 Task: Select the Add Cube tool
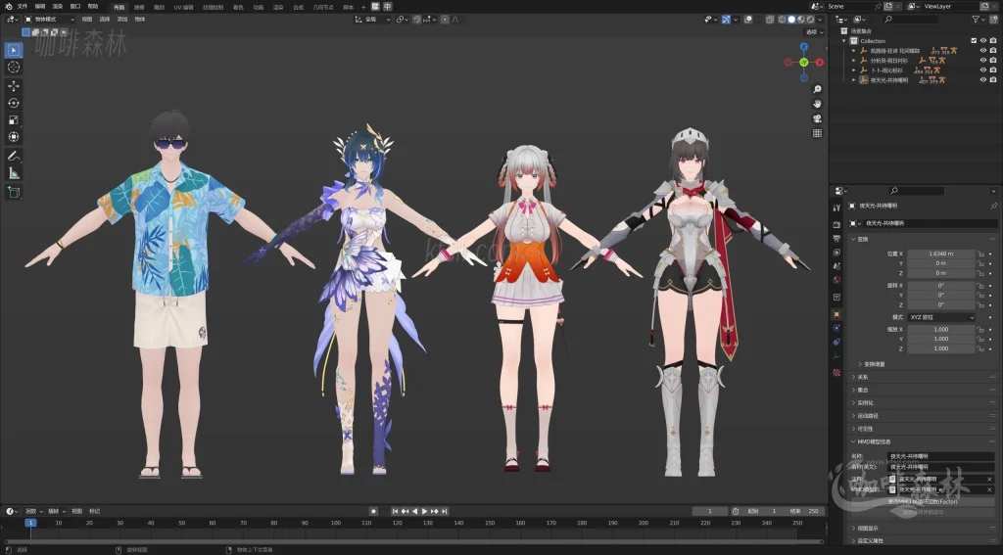14,192
